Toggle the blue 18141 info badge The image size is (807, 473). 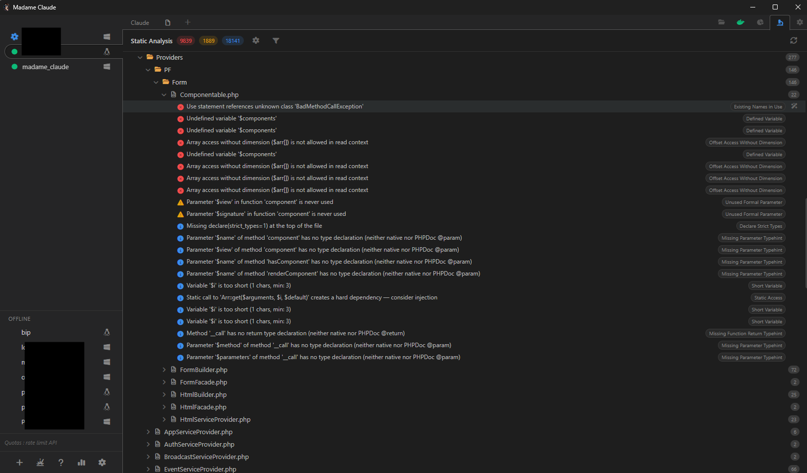pos(232,41)
